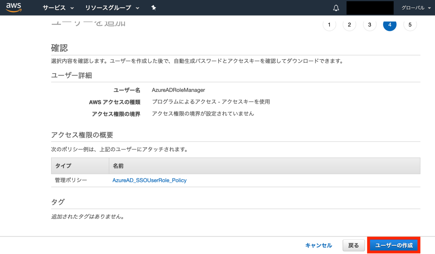Click the アクセス権限の境界 label
Screen dimensions: 435x254
click(x=116, y=114)
